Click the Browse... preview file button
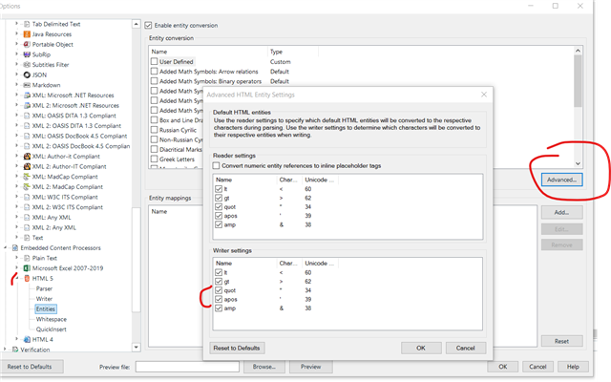This screenshot has height=382, width=611. point(263,367)
